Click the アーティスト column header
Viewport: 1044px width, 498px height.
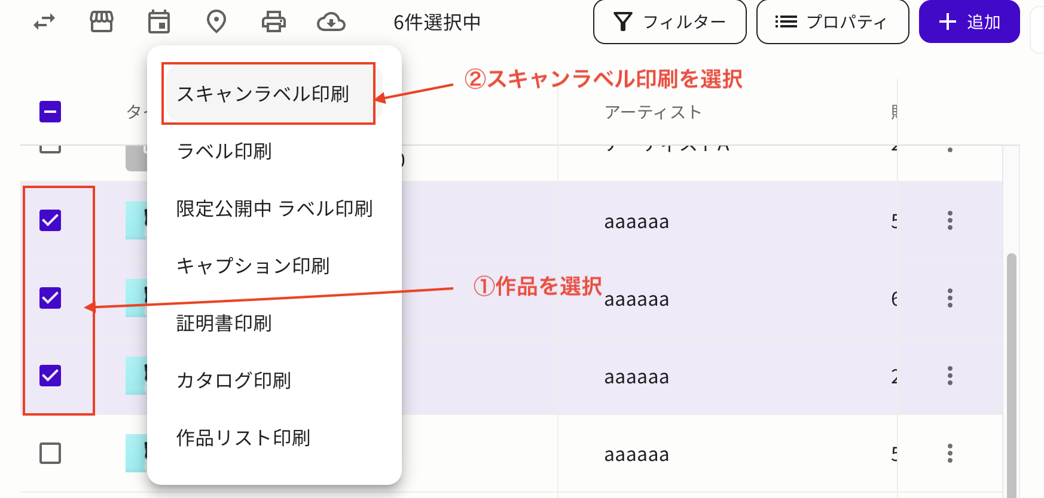[x=653, y=112]
